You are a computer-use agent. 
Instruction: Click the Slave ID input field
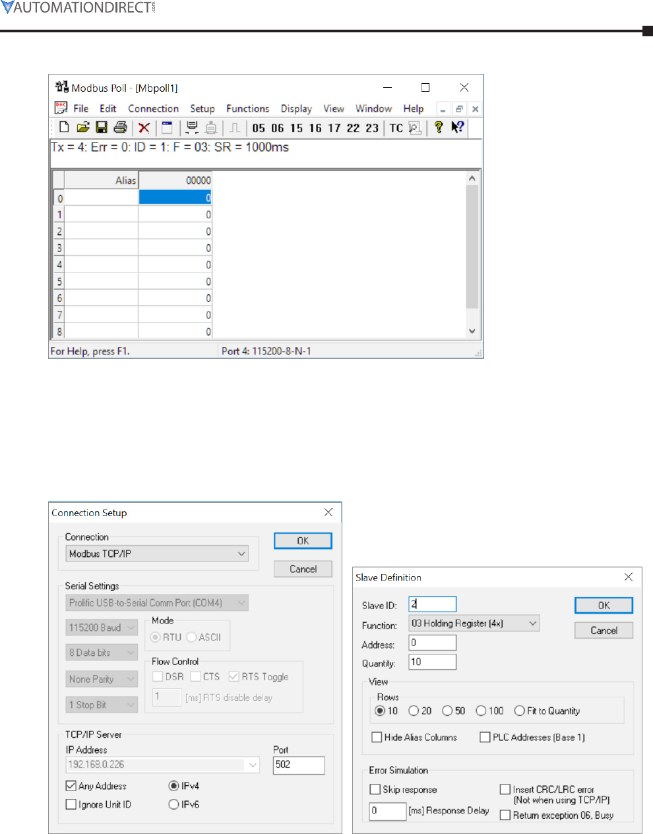point(433,604)
